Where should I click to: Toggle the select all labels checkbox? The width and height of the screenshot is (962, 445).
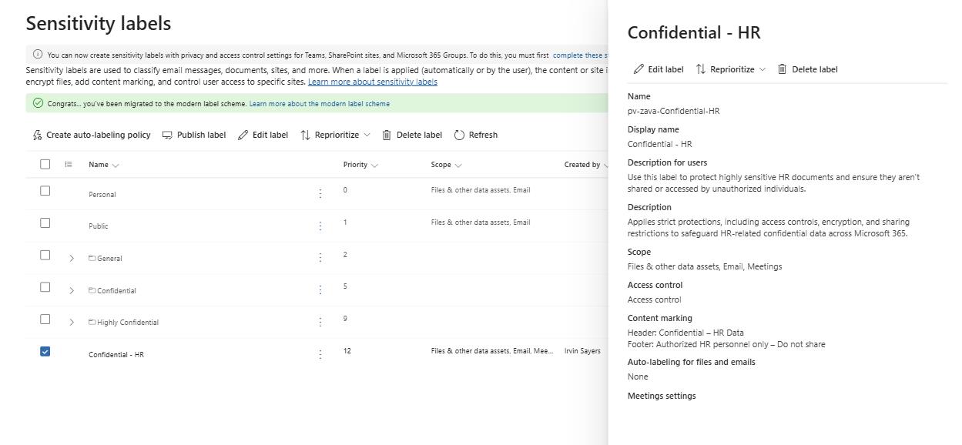45,164
